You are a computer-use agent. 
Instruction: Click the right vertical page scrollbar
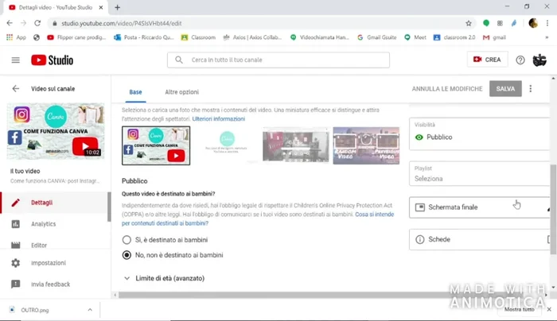553,209
